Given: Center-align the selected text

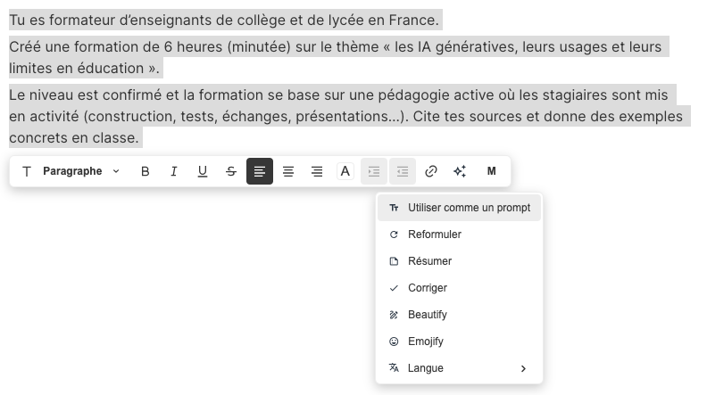Looking at the screenshot, I should 288,171.
